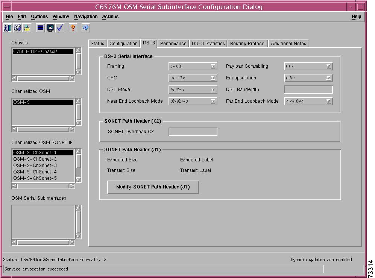Open the DS-3 Statistics tab
The width and height of the screenshot is (375, 278).
(208, 44)
